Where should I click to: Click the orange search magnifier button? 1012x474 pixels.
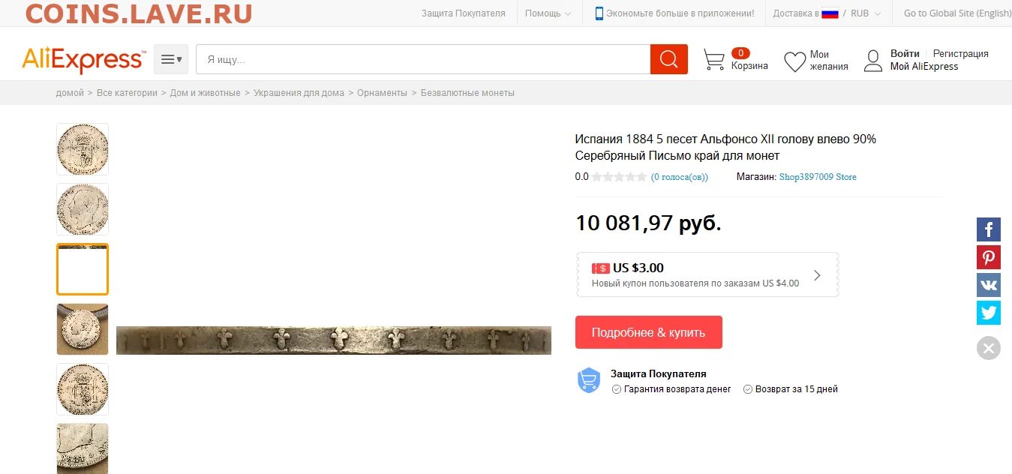click(x=669, y=59)
